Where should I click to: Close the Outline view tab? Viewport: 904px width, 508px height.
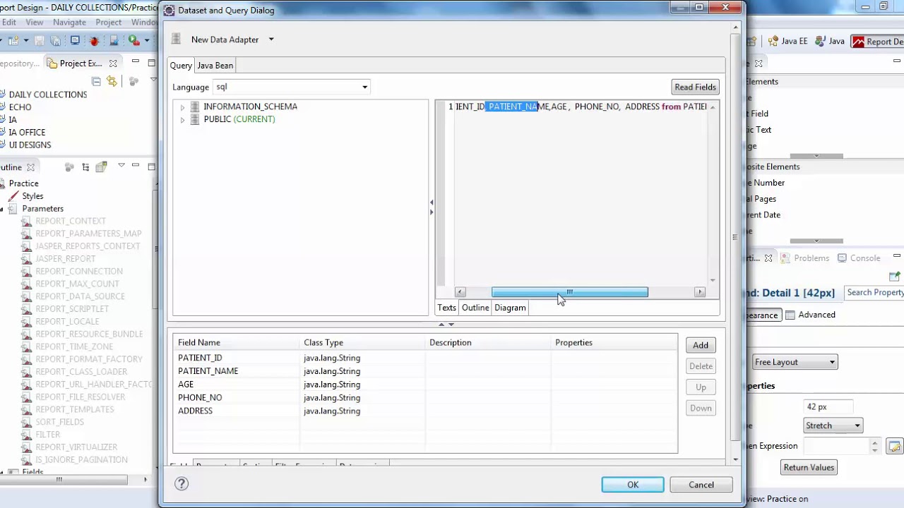(30, 167)
